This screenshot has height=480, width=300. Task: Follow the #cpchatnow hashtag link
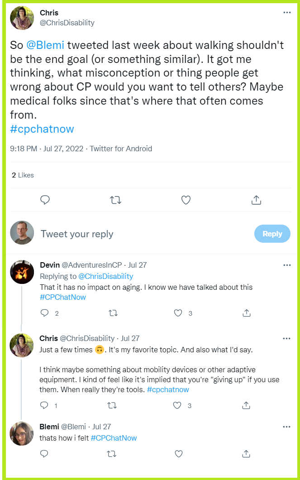42,129
